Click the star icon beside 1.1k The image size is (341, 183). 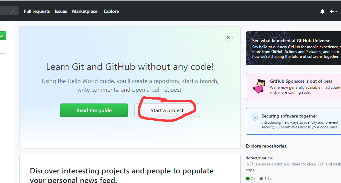click(x=261, y=179)
